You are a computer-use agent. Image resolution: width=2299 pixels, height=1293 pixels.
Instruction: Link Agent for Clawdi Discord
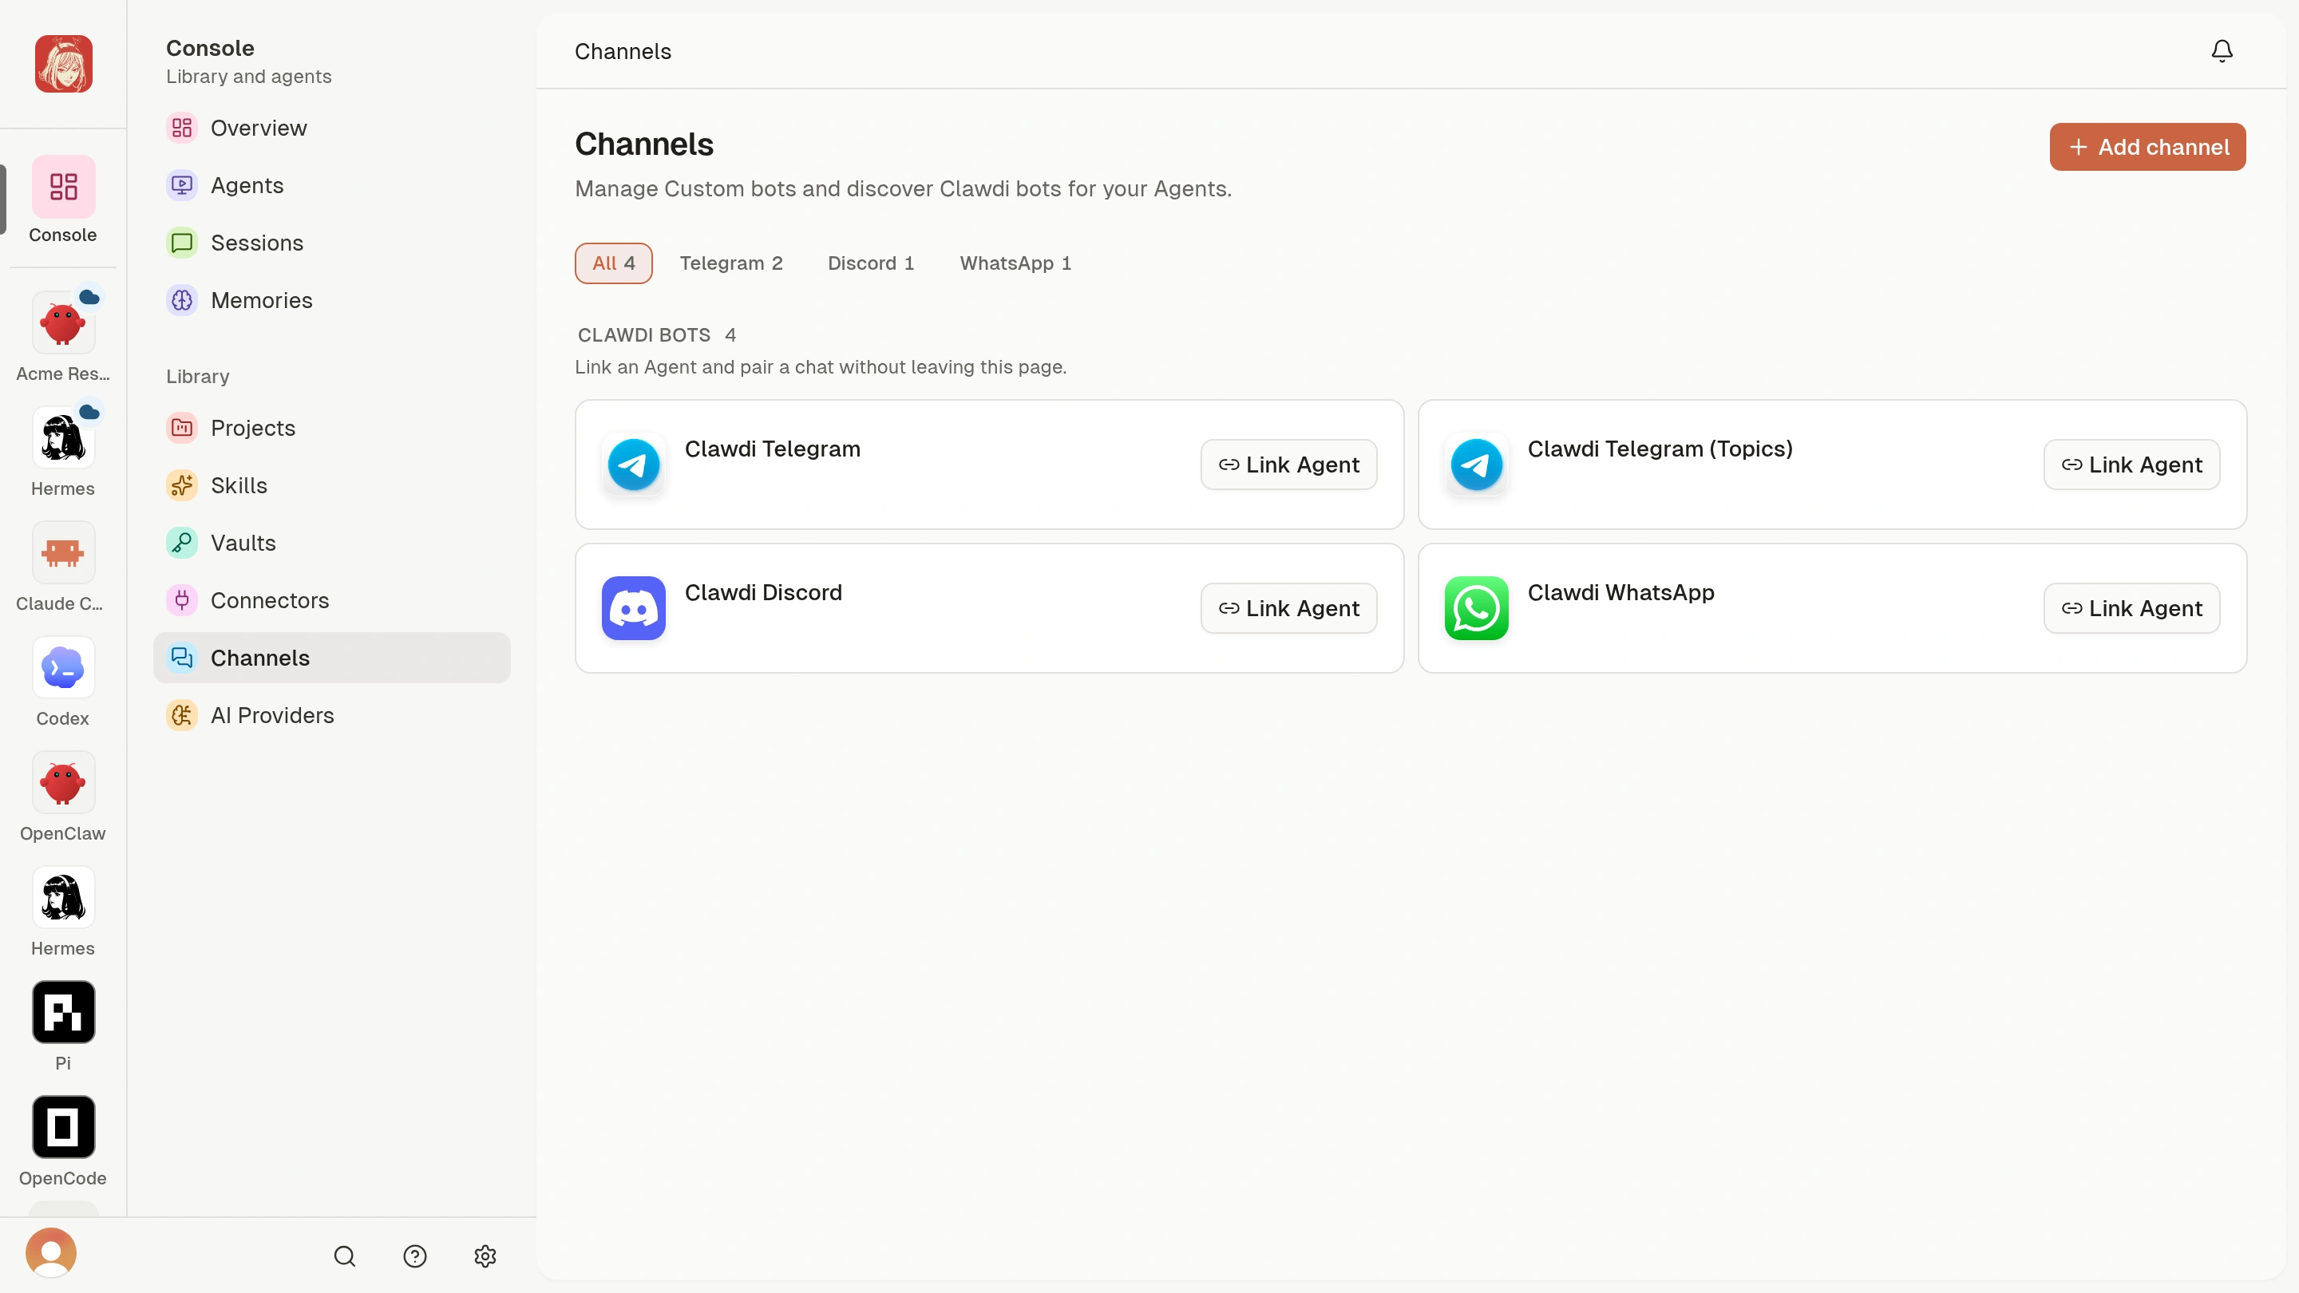tap(1288, 607)
